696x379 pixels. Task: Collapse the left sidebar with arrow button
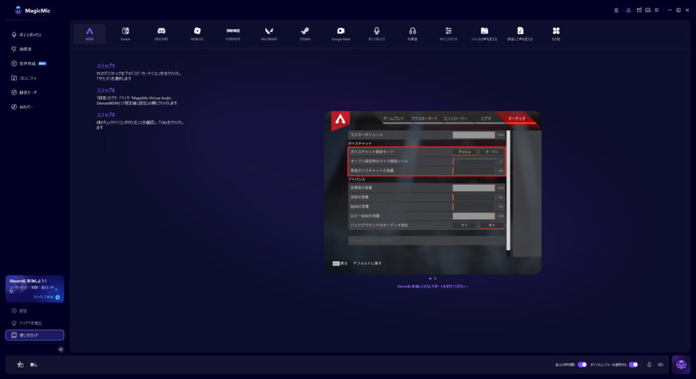tap(60, 349)
